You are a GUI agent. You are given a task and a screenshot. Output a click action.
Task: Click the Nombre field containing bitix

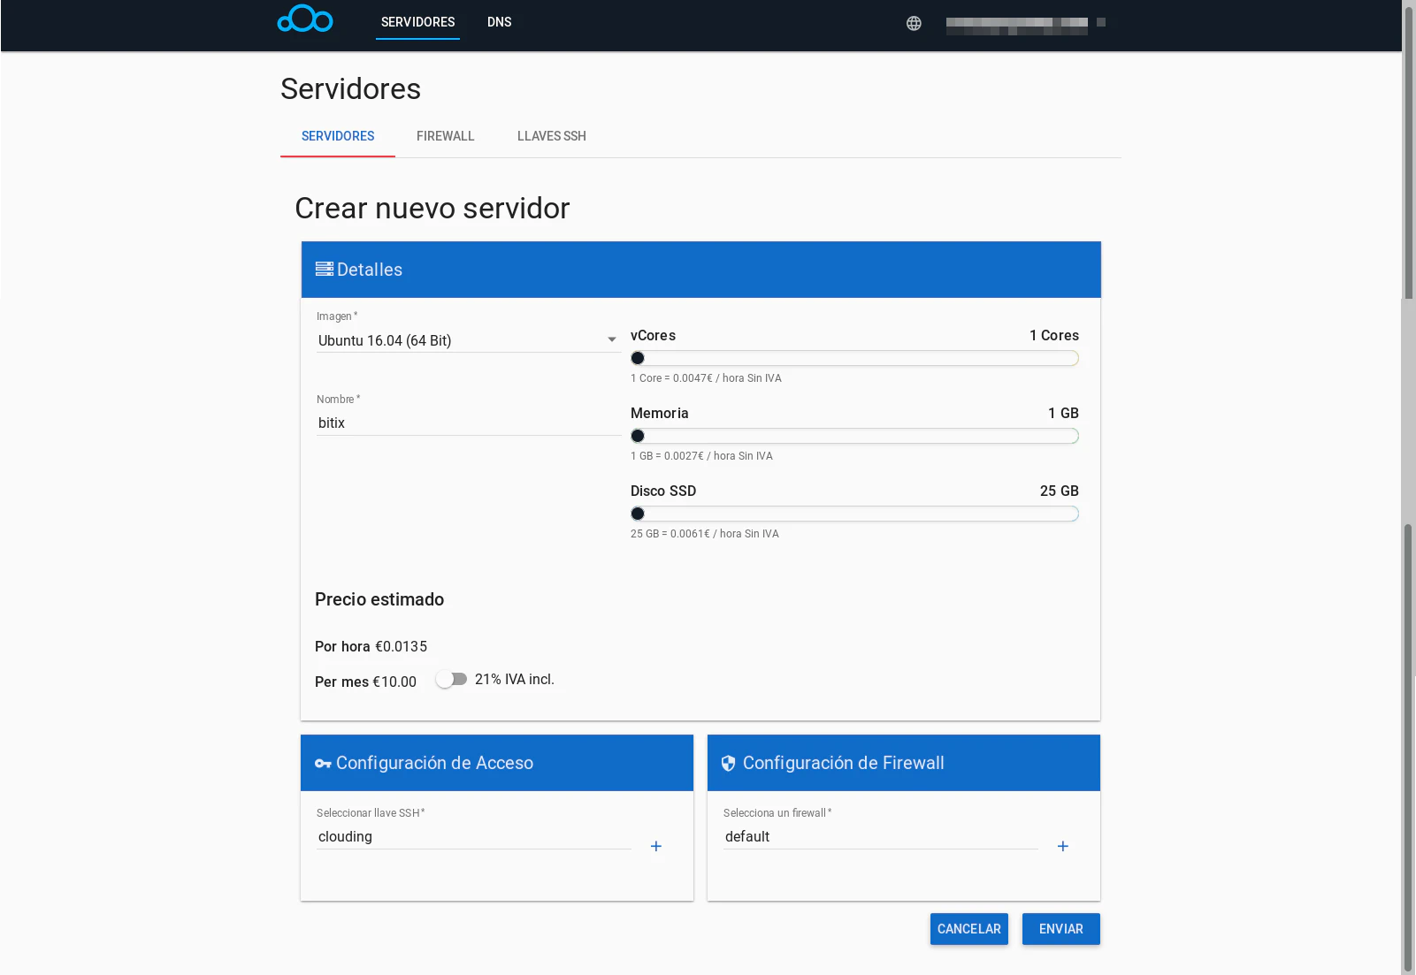(x=469, y=423)
